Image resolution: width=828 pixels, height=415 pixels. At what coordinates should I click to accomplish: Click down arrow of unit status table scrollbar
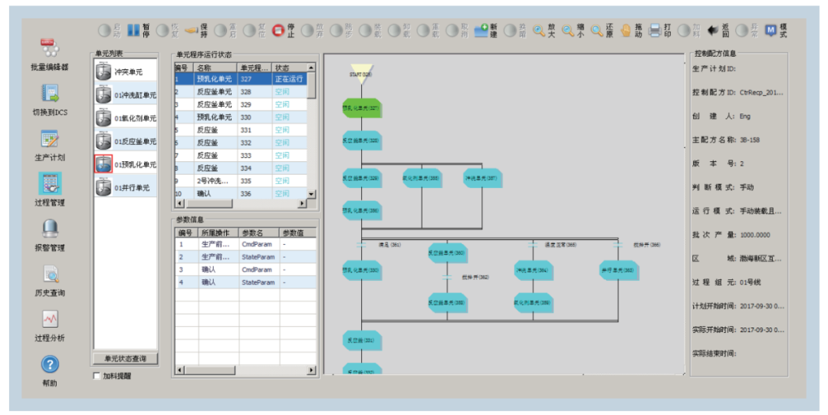311,194
